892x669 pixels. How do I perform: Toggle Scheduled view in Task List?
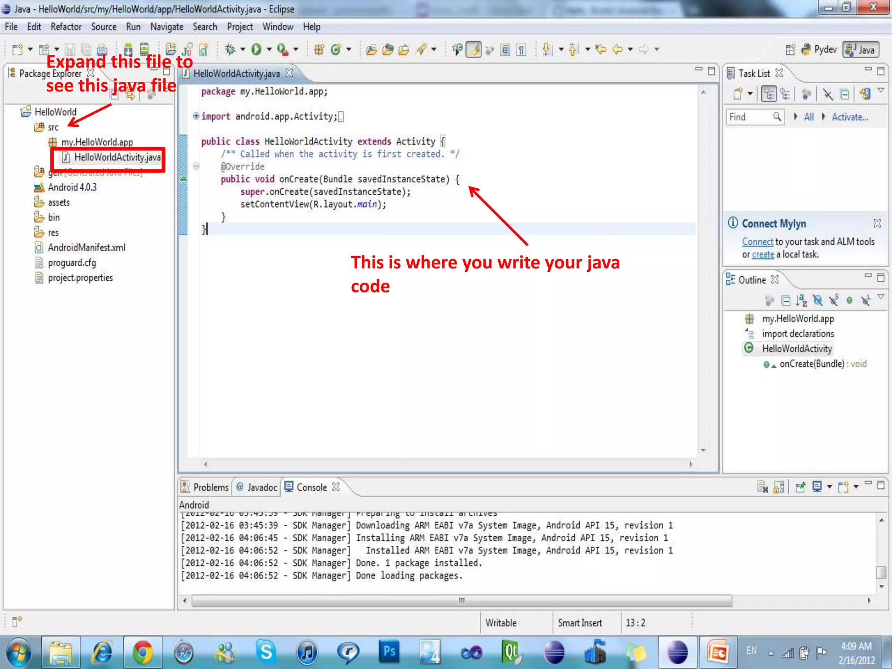785,93
